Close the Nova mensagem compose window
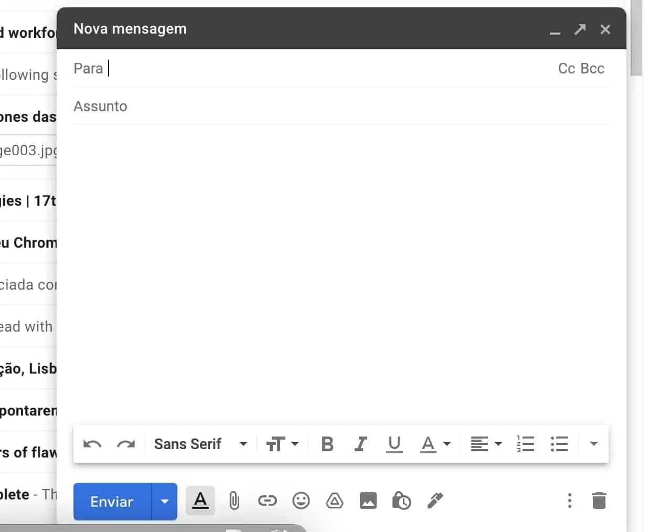 coord(605,29)
